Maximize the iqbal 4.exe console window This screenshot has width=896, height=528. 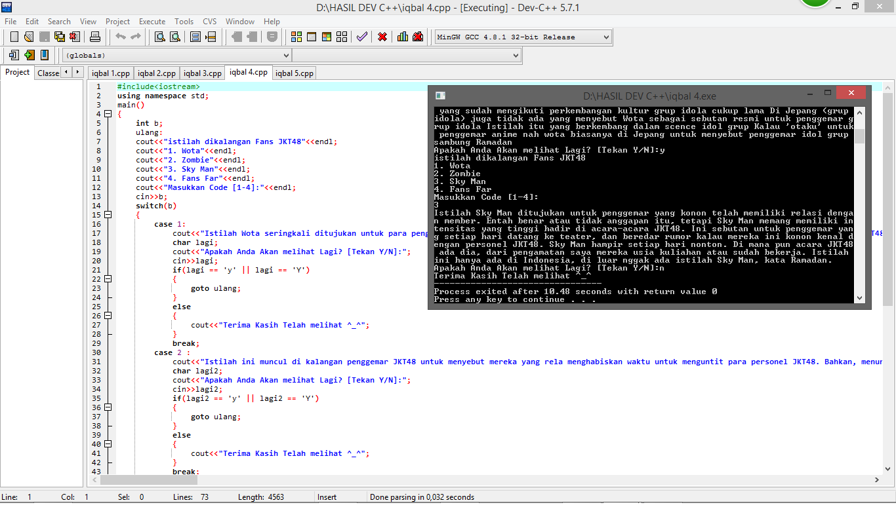click(828, 93)
